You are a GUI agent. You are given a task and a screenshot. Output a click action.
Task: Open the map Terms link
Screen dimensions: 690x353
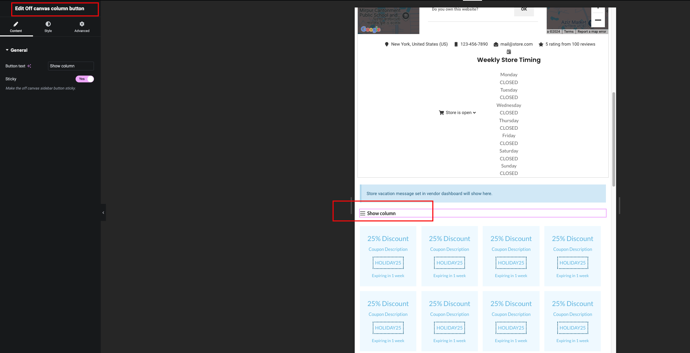569,32
